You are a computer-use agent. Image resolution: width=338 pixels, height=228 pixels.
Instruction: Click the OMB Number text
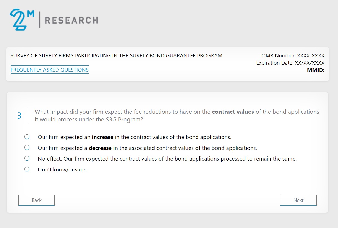pos(293,56)
